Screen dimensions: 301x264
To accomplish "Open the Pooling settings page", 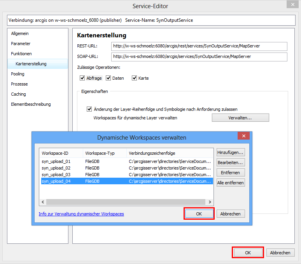I will coord(17,74).
